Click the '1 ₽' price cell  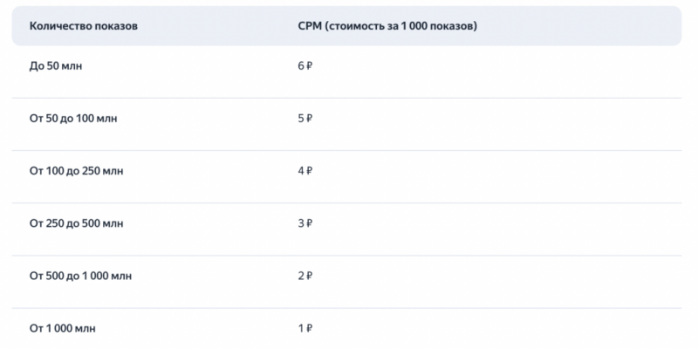coord(305,329)
